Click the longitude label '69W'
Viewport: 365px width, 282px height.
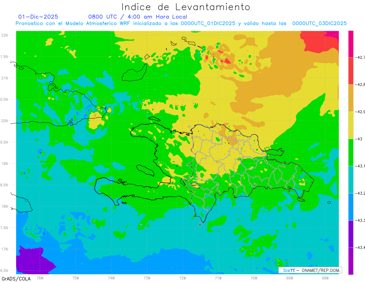pyautogui.click(x=290, y=278)
